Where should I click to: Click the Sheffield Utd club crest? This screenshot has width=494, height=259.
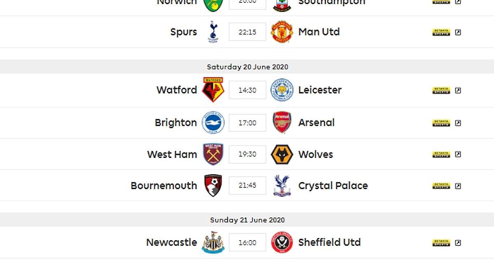coord(282,242)
